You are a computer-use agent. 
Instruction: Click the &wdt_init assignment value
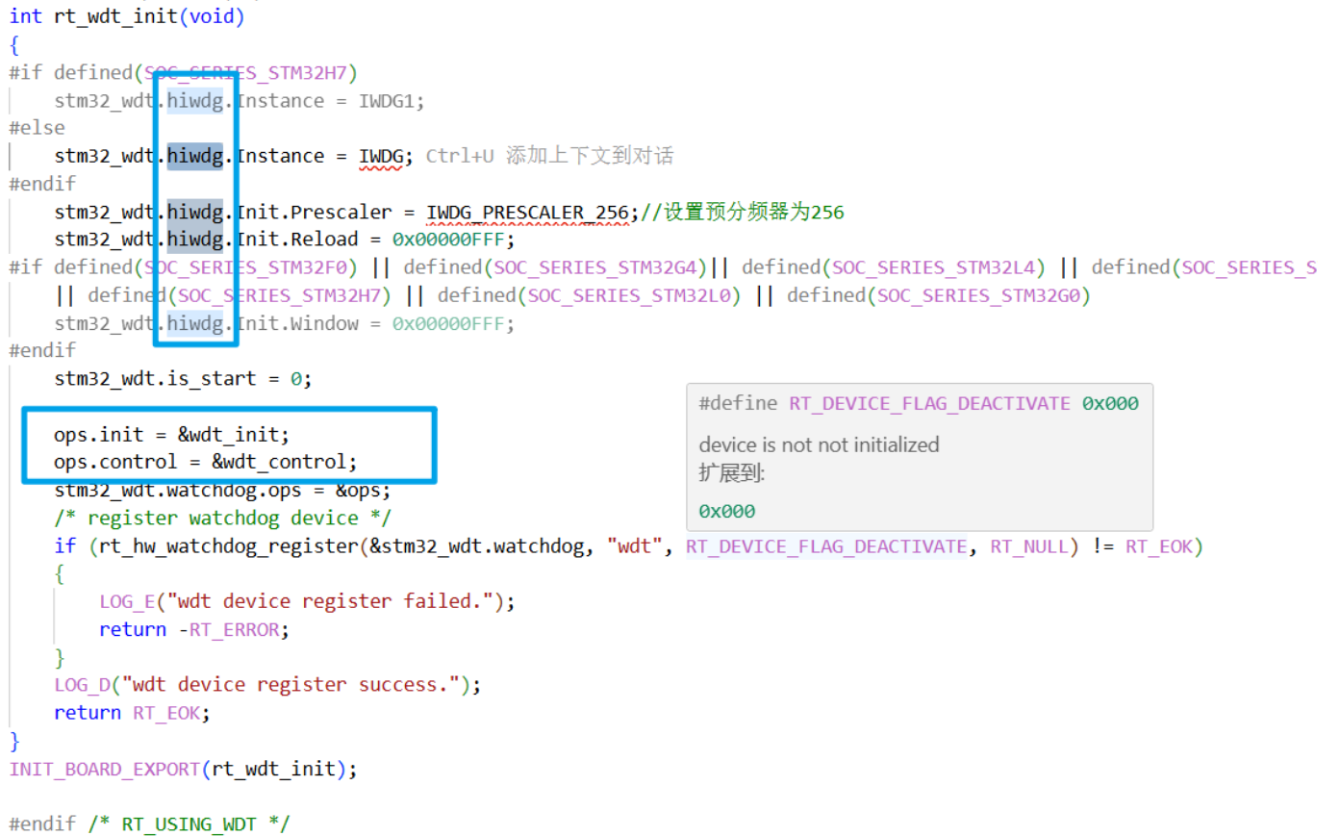pyautogui.click(x=229, y=435)
